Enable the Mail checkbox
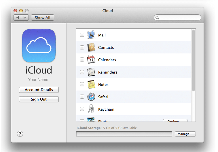Viewport: 218px width, 152px height. click(x=82, y=35)
